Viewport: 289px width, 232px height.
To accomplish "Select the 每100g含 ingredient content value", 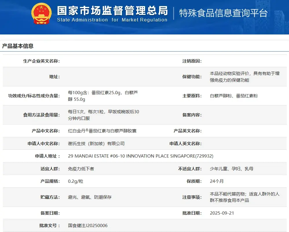I will click(103, 96).
